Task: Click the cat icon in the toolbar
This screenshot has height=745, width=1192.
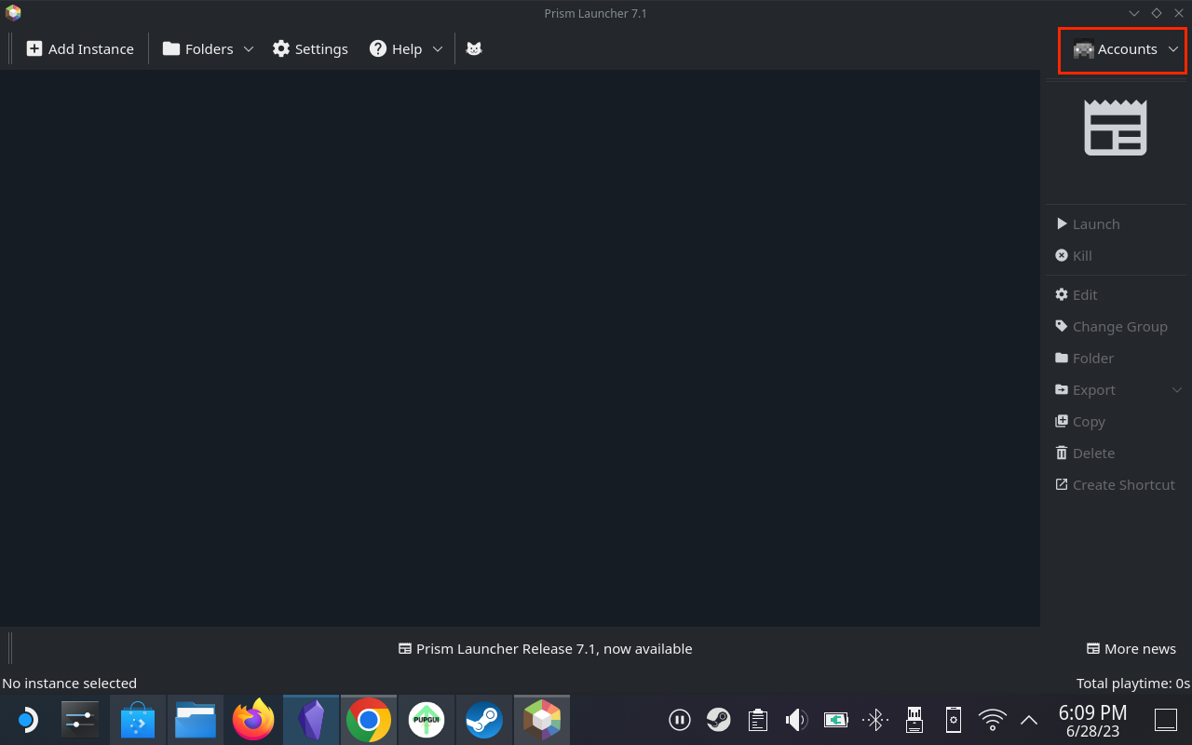Action: [x=474, y=48]
